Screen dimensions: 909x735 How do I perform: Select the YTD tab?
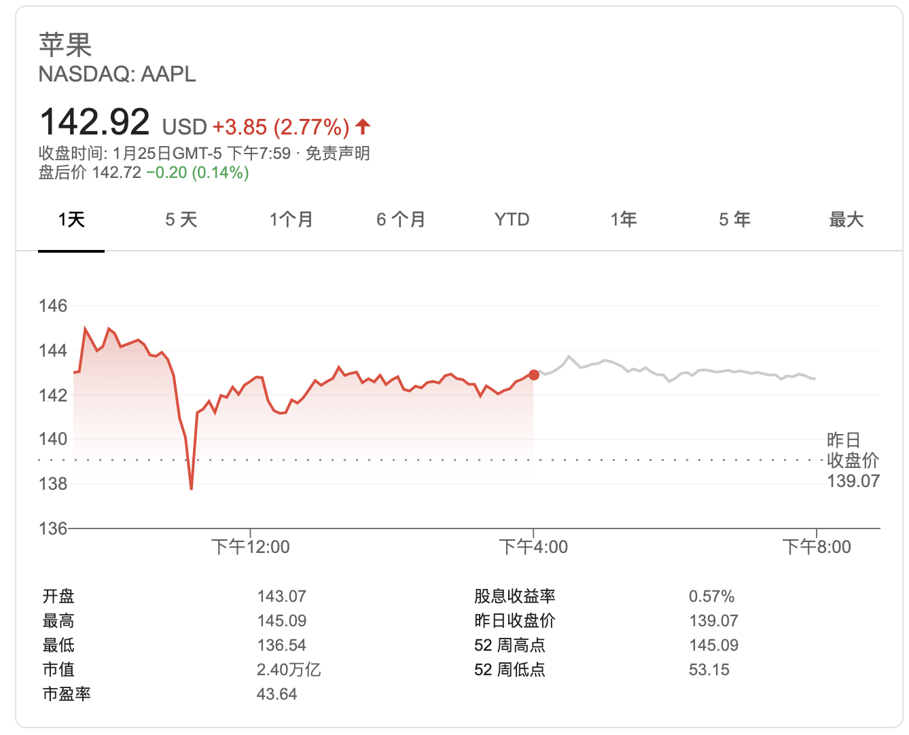point(512,219)
